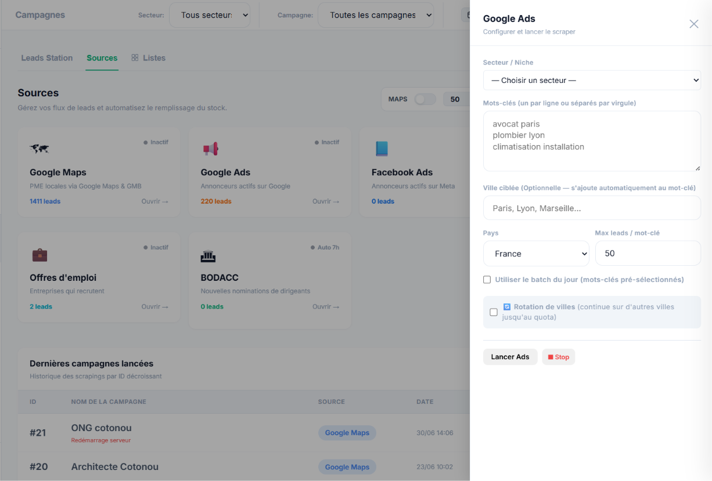712x481 pixels.
Task: Click 220 leads on Google Ads card
Action: click(x=216, y=201)
